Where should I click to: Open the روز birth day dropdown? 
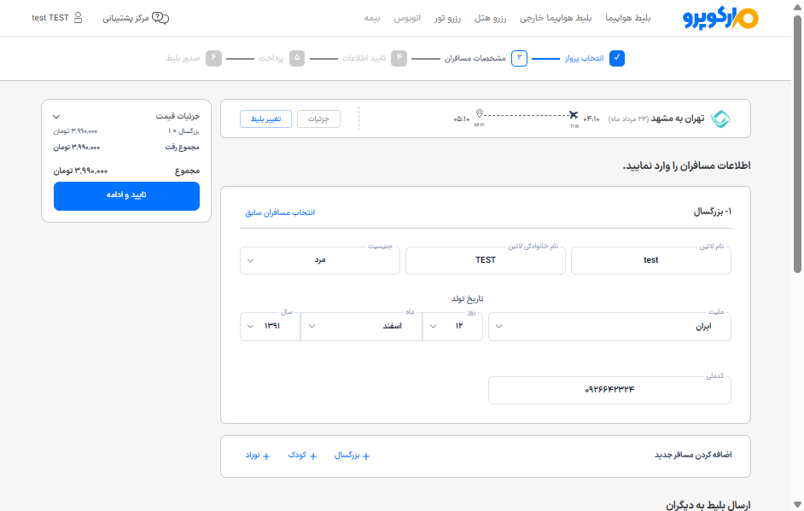pyautogui.click(x=452, y=327)
